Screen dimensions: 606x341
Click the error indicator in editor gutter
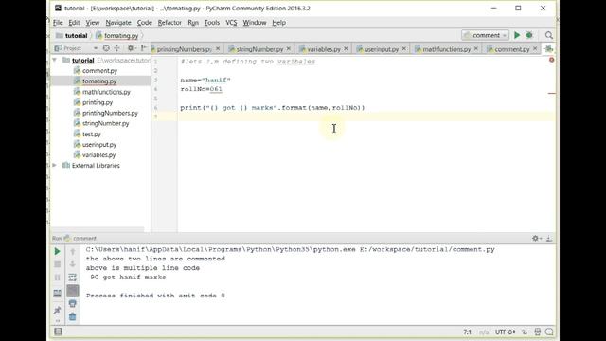(x=551, y=60)
